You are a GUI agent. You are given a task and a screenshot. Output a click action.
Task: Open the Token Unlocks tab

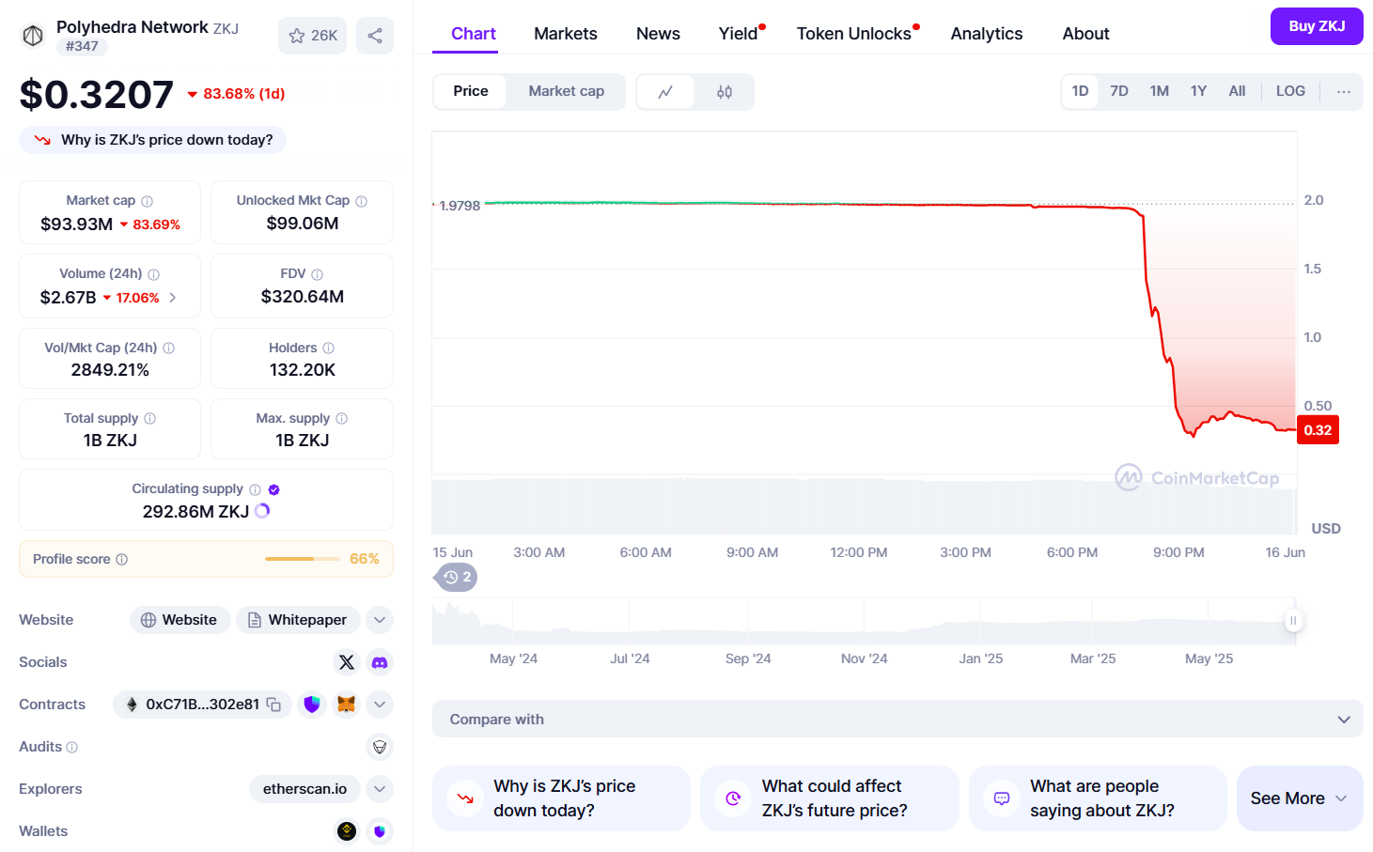[x=850, y=33]
